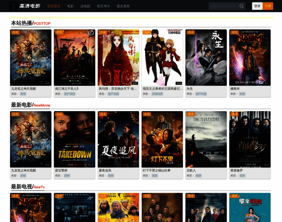
Task: View the 最近更新 page
Action: pos(123,6)
